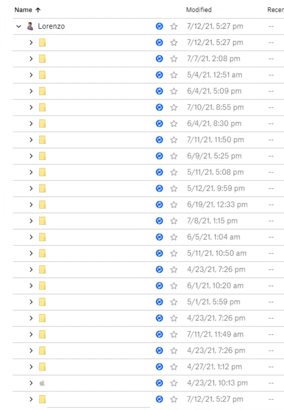Click sync icon for folder modified 6/4/21, 8:30 pm
Viewport: 284px width, 410px height.
(159, 124)
